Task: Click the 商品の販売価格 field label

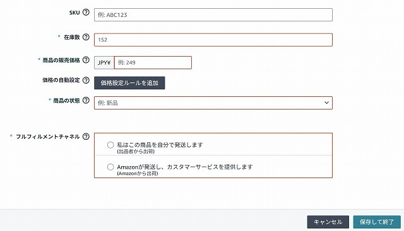Action: 61,60
